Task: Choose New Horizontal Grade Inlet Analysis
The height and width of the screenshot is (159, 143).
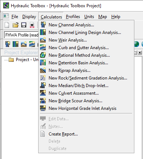Action: (86, 108)
